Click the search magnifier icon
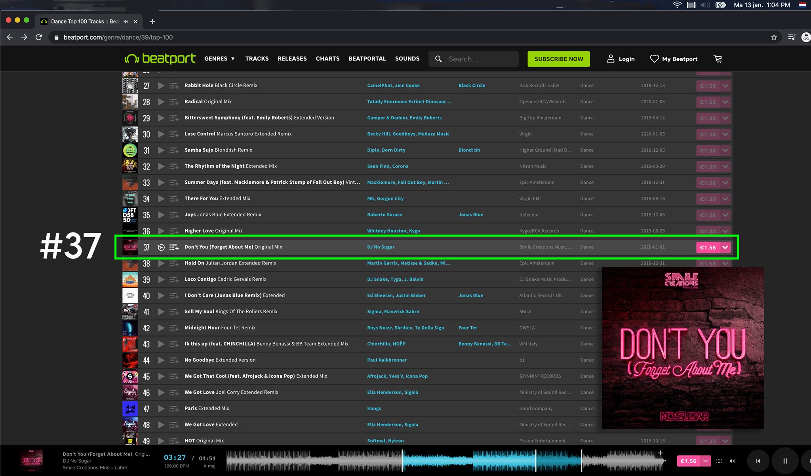 438,59
